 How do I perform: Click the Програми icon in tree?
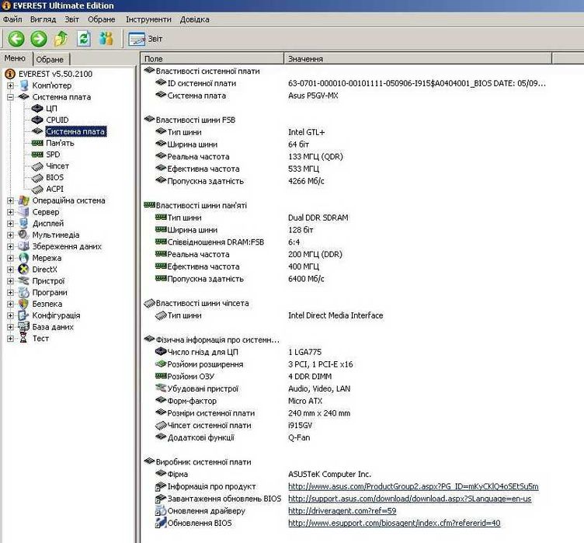[x=24, y=293]
